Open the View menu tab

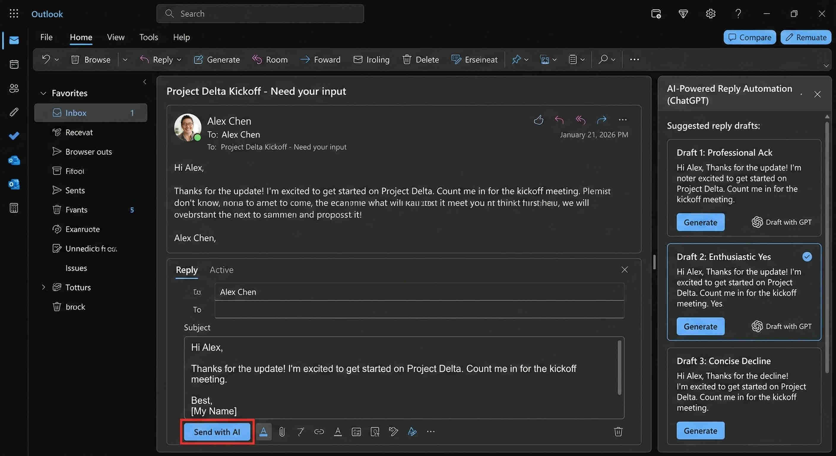pos(115,37)
